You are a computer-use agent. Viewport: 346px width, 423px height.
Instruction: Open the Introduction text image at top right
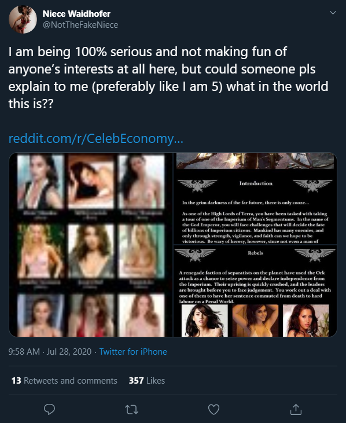coord(255,198)
